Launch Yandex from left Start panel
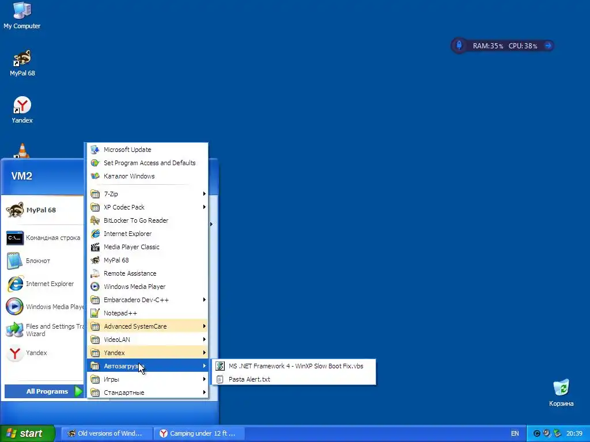This screenshot has height=442, width=590. point(44,353)
